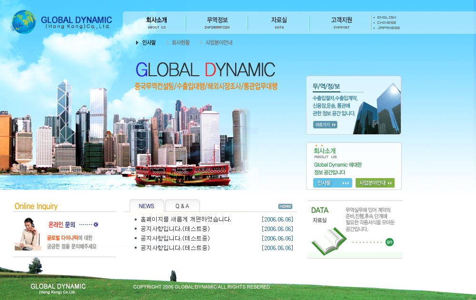Click the Global Dynamic globe logo
Viewport: 476px width, 300px height.
point(24,22)
